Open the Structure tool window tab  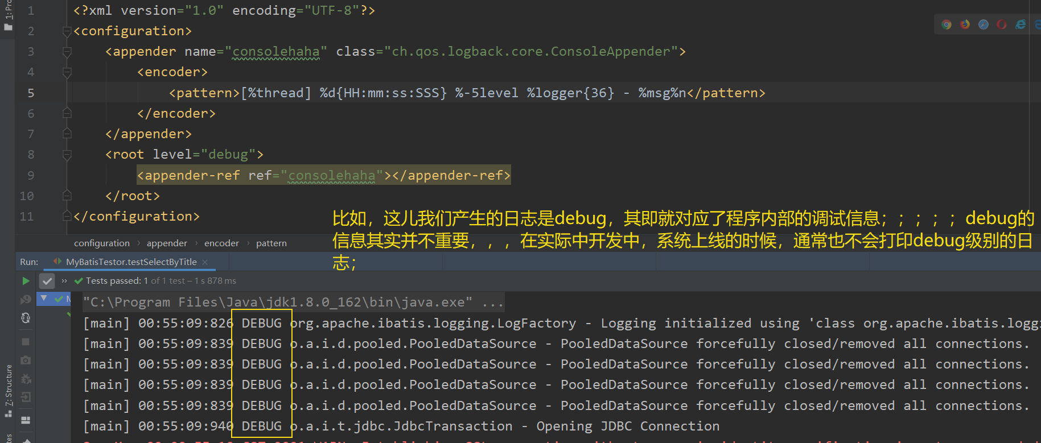(x=8, y=391)
